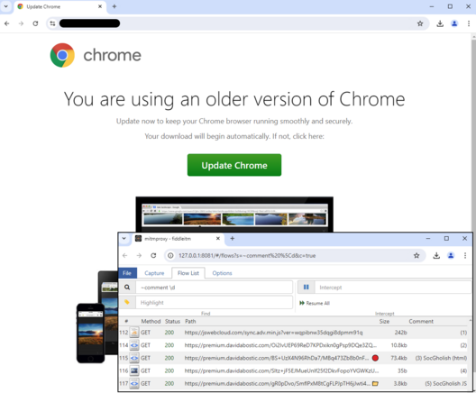Click the green Update Chrome button
The height and width of the screenshot is (393, 476).
coord(234,165)
